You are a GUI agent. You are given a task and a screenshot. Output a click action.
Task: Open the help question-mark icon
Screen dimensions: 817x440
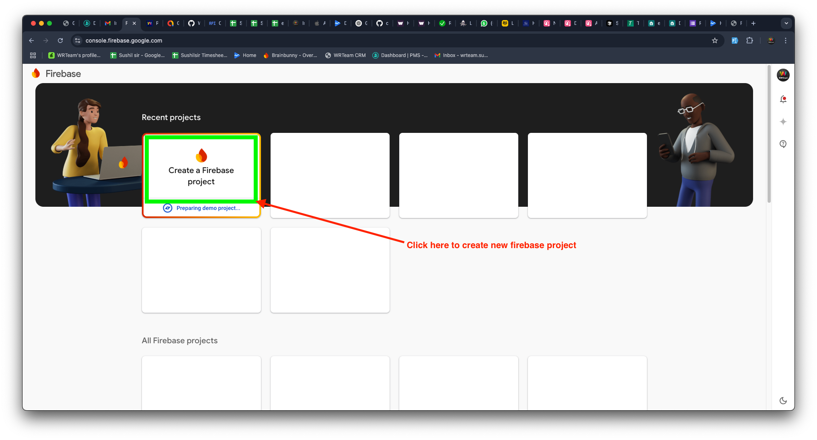click(x=783, y=144)
